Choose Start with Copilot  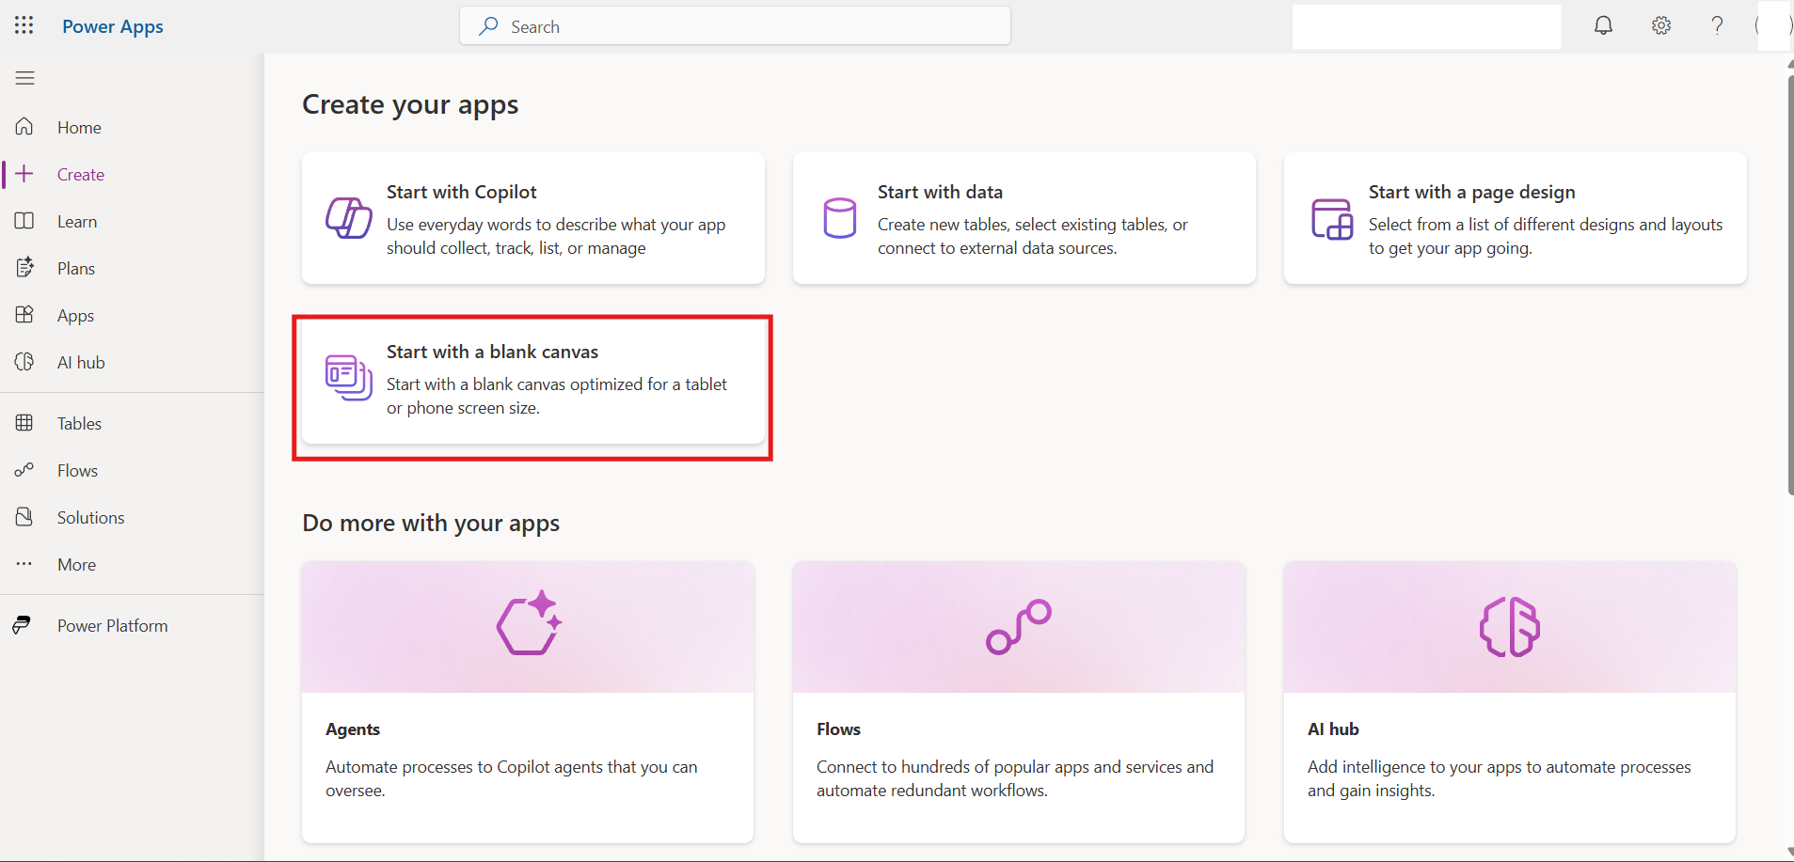click(532, 218)
